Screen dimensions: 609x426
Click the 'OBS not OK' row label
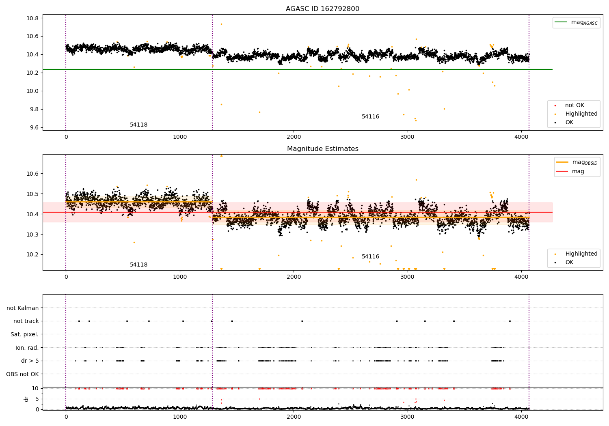[x=22, y=374]
